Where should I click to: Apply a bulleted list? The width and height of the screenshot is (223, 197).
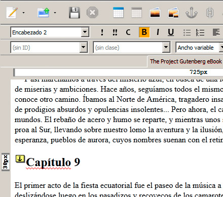coord(187,32)
